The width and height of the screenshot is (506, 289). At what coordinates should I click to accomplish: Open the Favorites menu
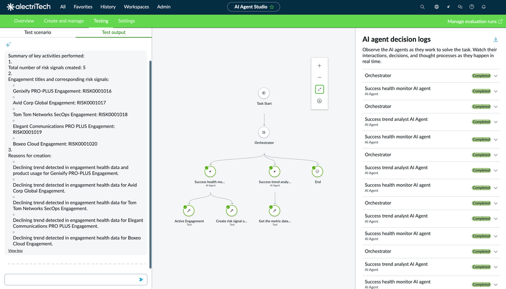(83, 7)
